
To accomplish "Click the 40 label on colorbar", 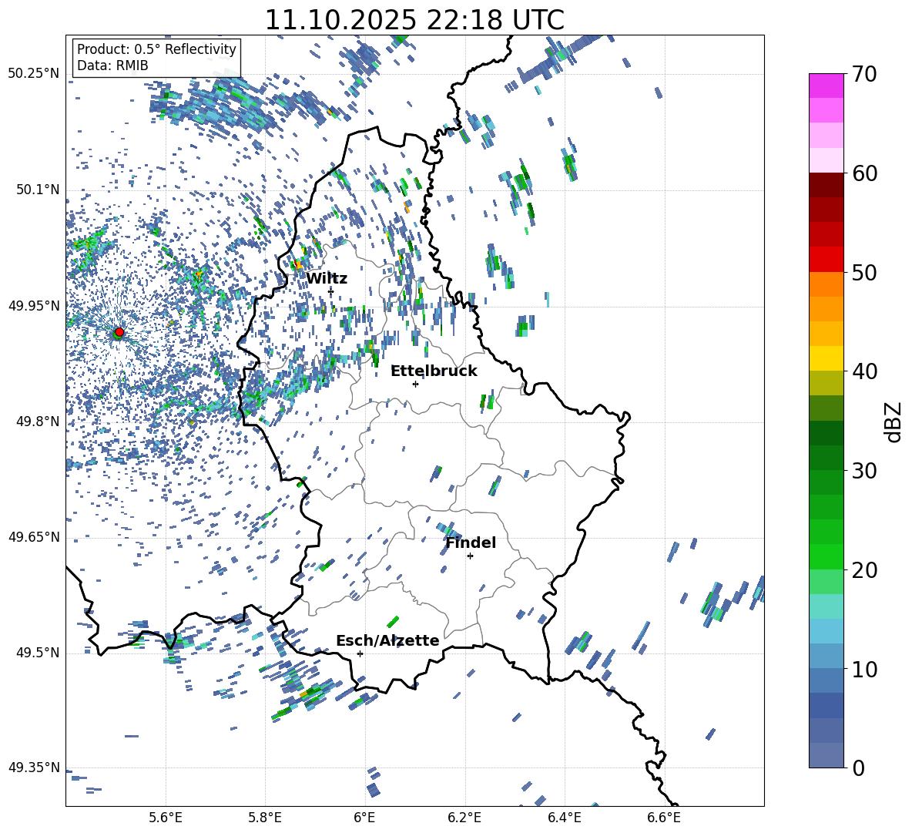I will pyautogui.click(x=864, y=371).
